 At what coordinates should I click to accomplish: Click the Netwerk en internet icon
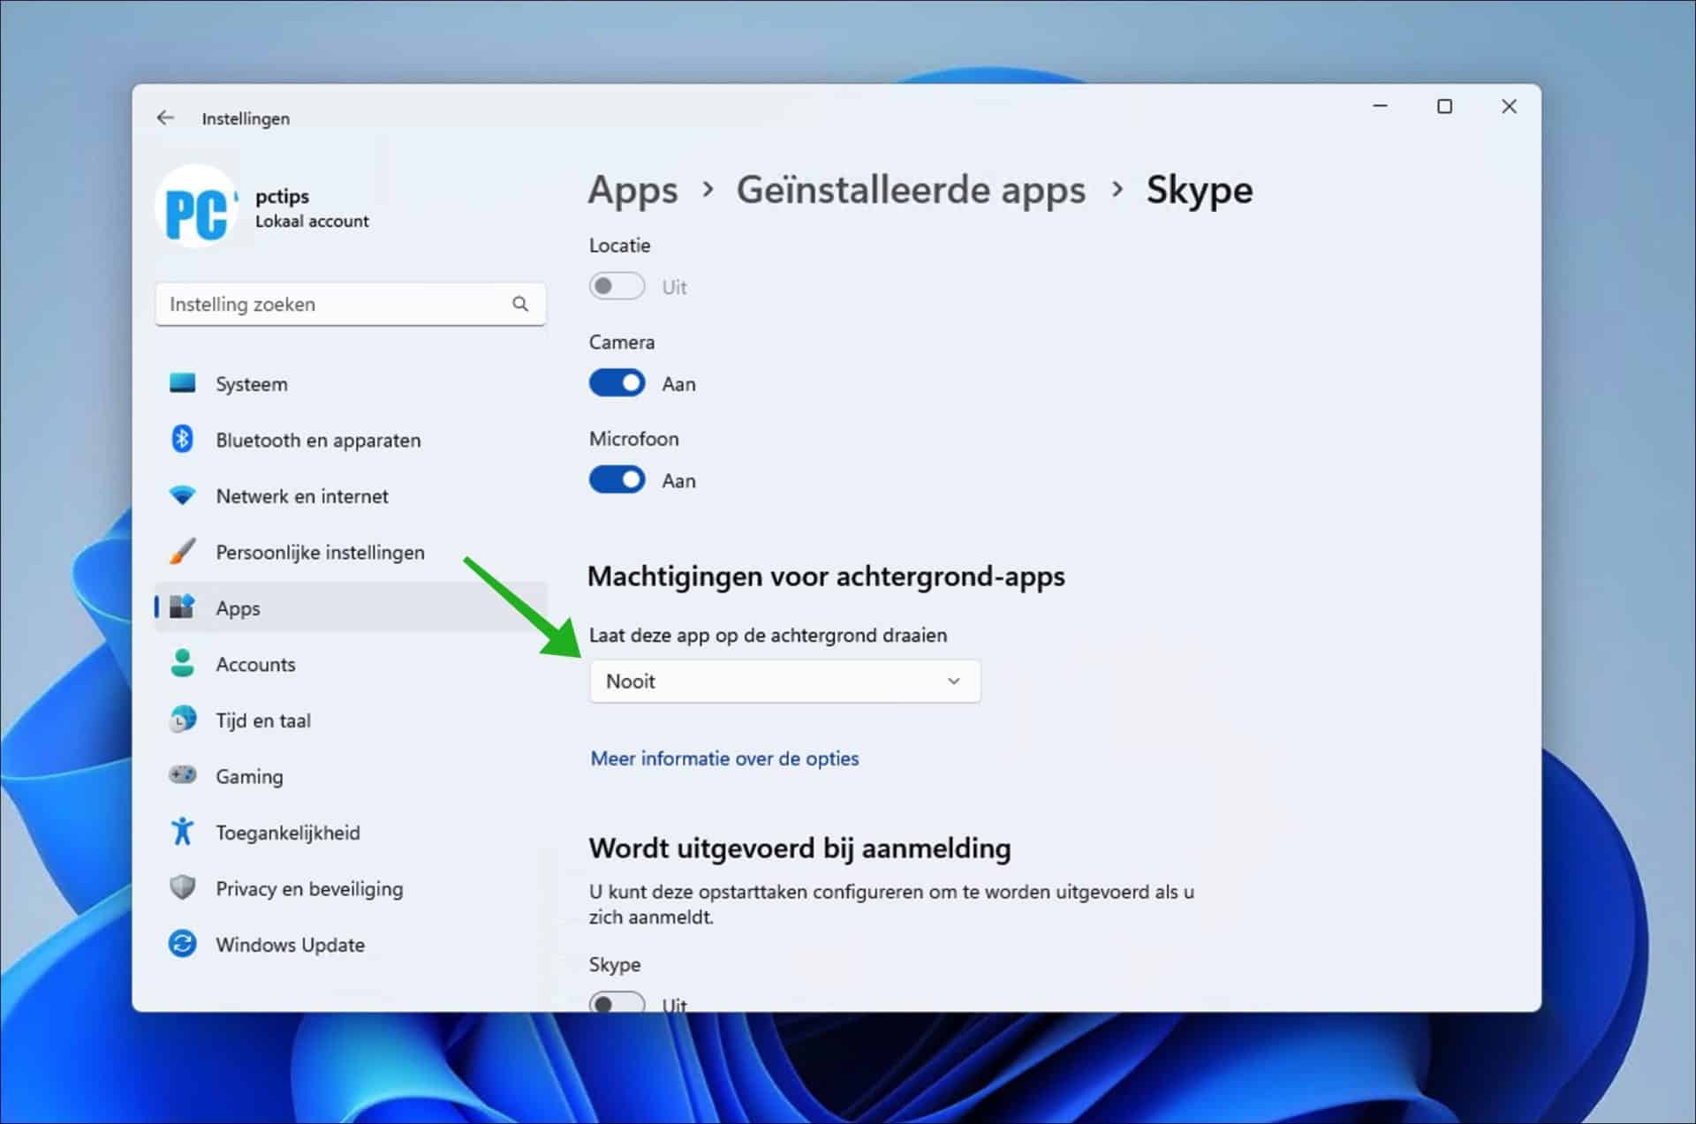tap(182, 495)
